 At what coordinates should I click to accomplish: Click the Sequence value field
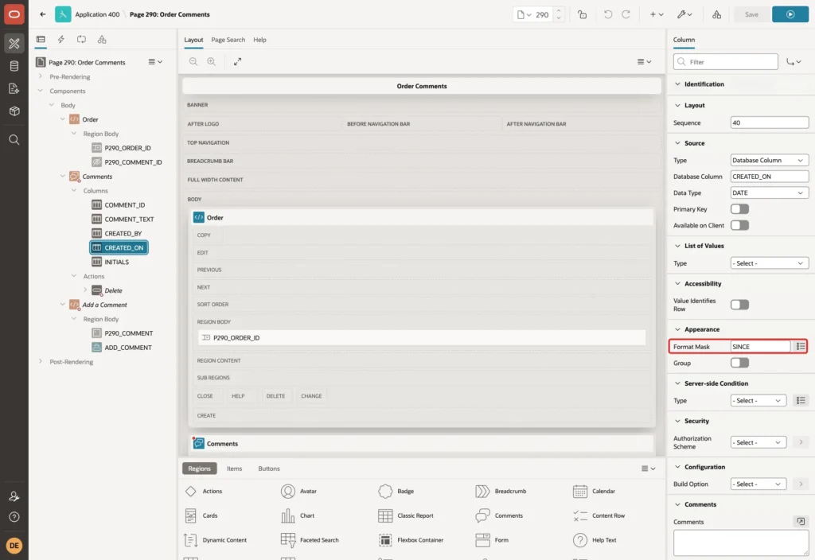(770, 122)
